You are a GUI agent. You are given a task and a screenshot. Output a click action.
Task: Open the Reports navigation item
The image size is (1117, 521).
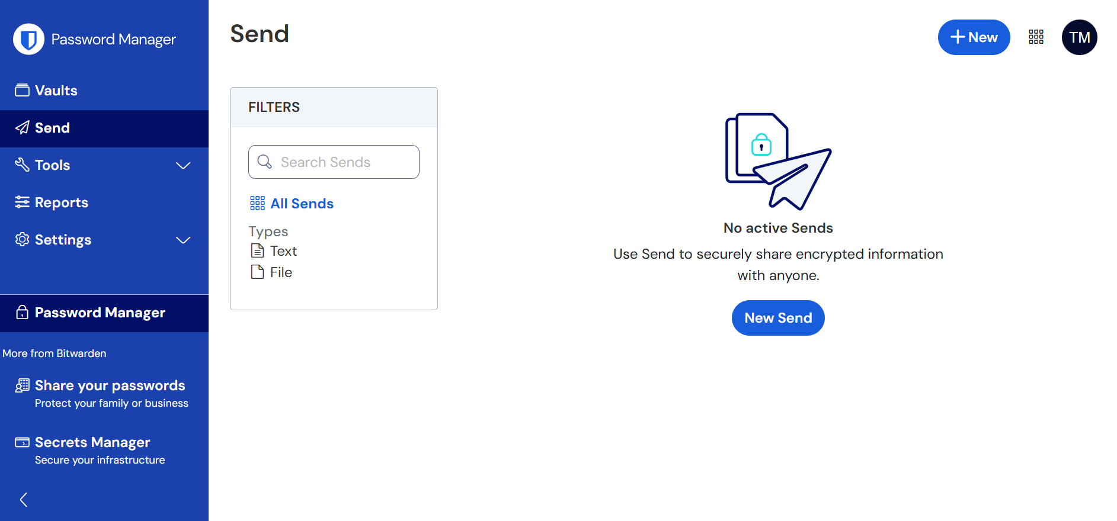[62, 202]
